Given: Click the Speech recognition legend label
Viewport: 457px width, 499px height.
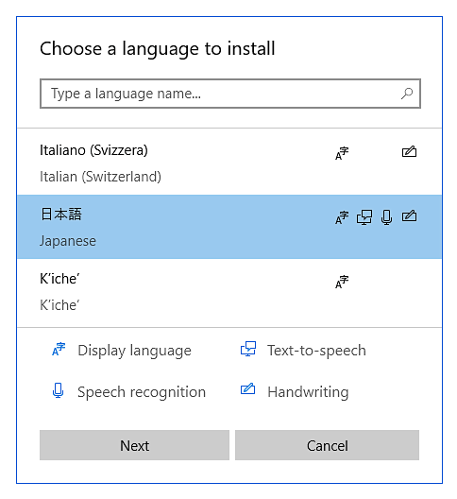Looking at the screenshot, I should click(x=142, y=392).
